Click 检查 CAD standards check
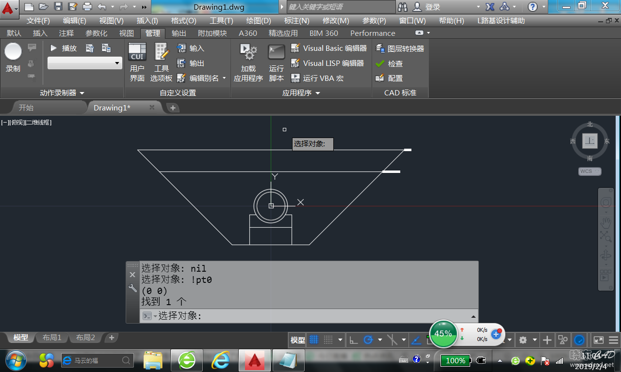The image size is (621, 372). (389, 63)
